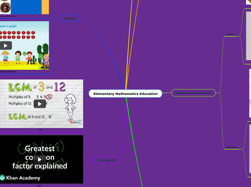Viewport: 251px width, 187px height.
Task: Select the Addition and Subtraction node
Action: tap(193, 93)
